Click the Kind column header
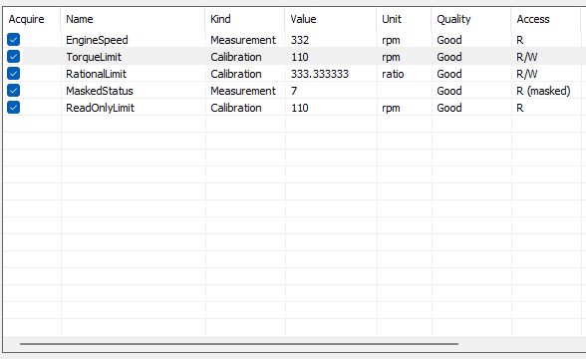Viewport: 586px width, 359px height. (245, 19)
